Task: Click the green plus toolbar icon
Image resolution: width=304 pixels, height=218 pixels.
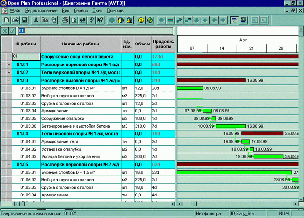Action: pyautogui.click(x=162, y=20)
